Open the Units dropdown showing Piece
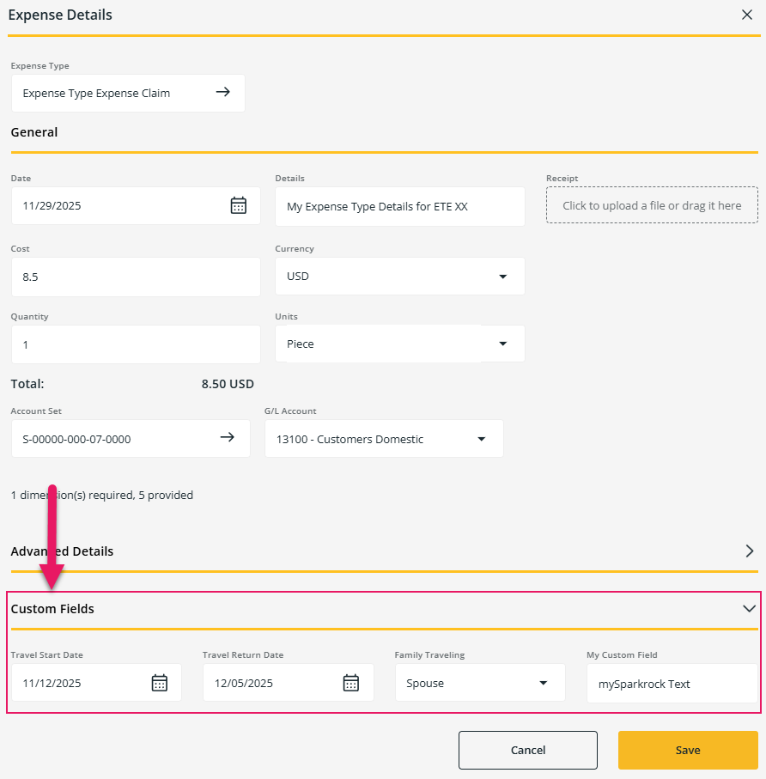766x779 pixels. pyautogui.click(x=502, y=344)
